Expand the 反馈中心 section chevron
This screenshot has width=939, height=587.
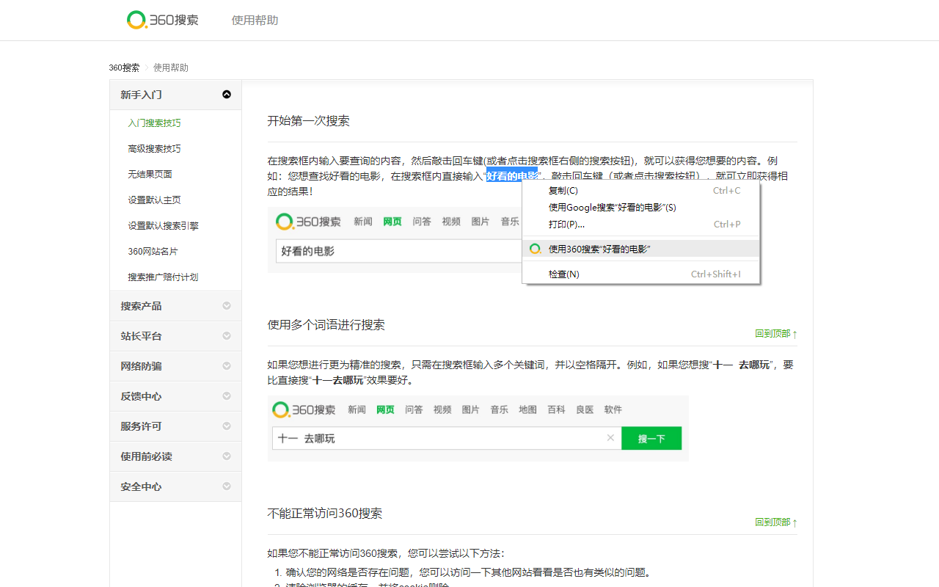tap(227, 396)
